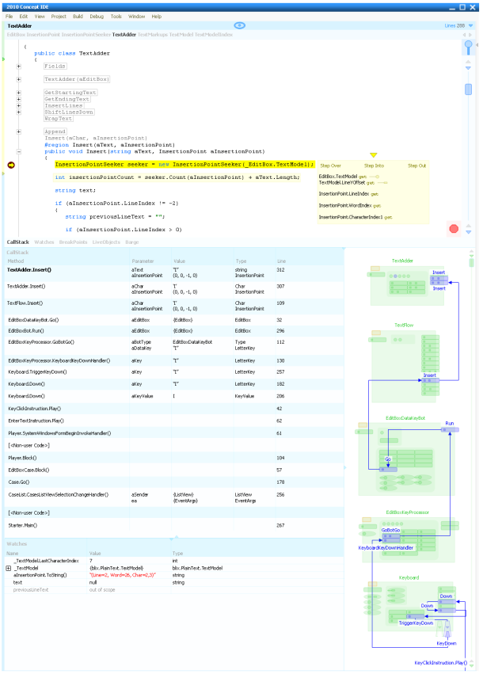
Task: Open the Build menu
Action: pos(78,17)
